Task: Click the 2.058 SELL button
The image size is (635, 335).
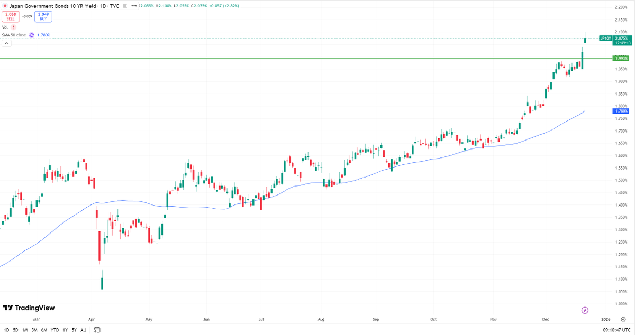Action: coord(11,16)
